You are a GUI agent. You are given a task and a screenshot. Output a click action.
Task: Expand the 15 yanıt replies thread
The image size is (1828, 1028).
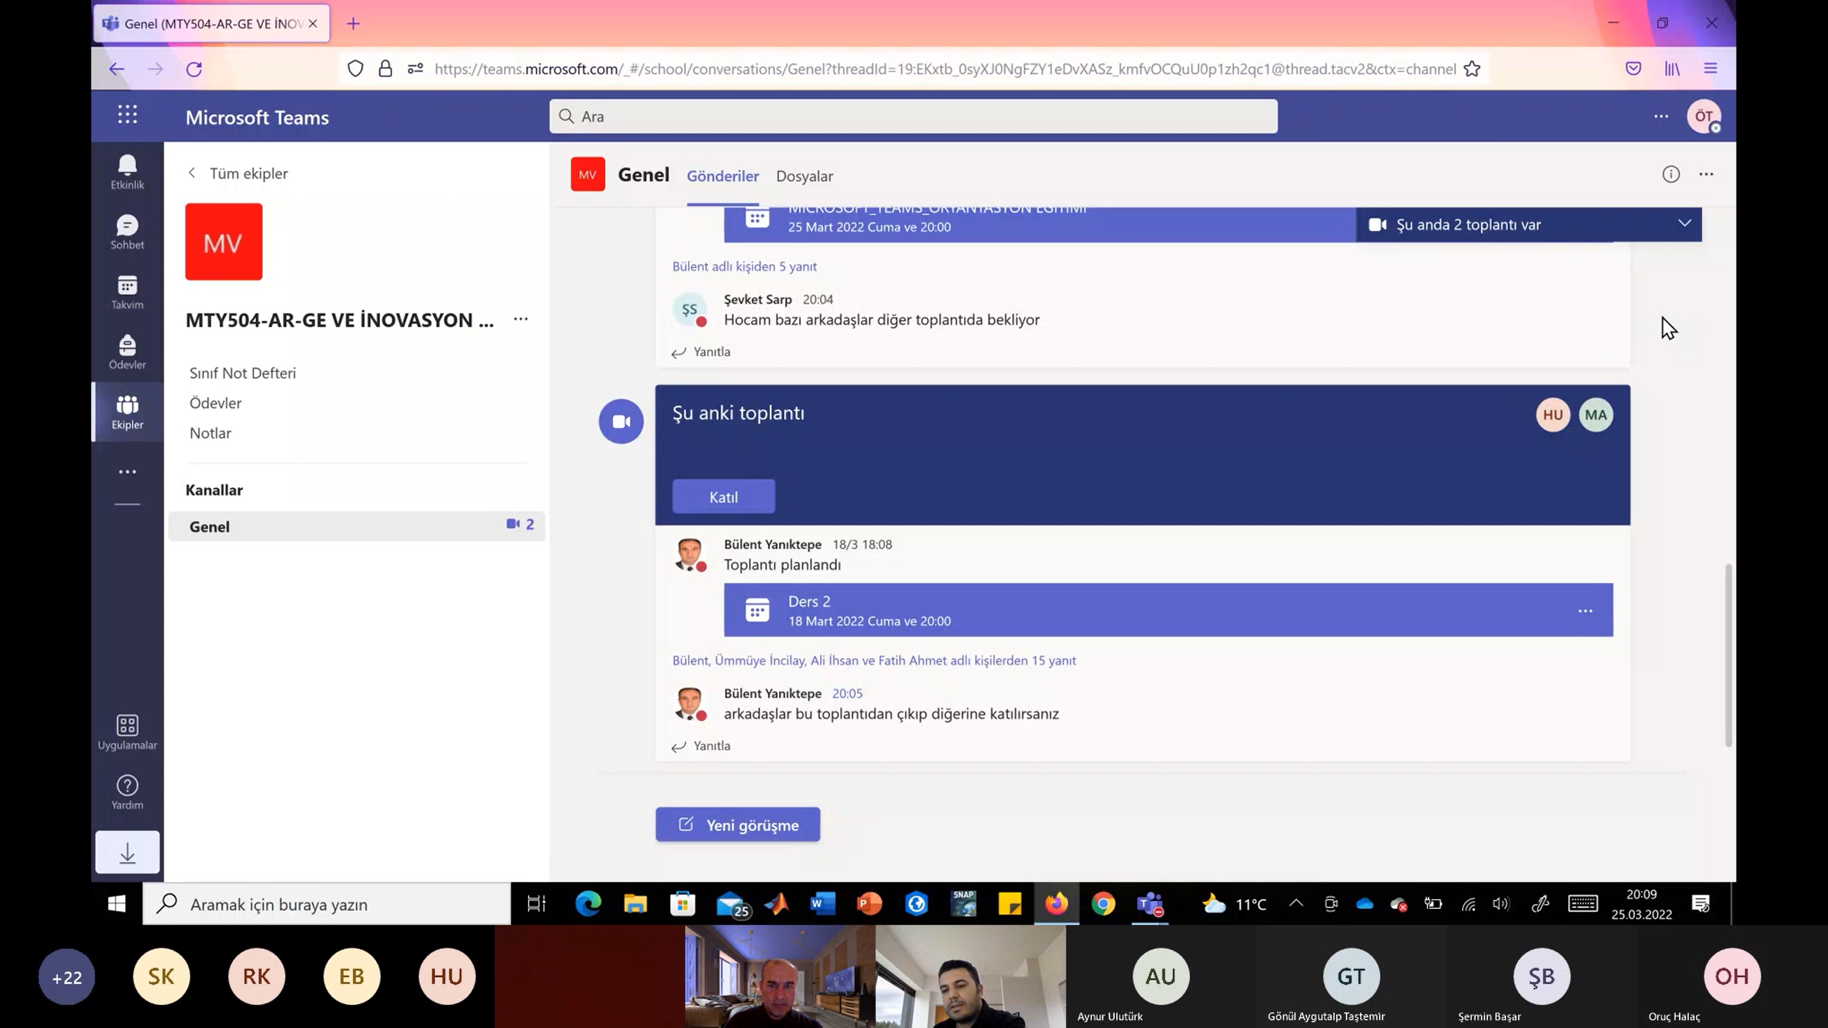point(874,661)
